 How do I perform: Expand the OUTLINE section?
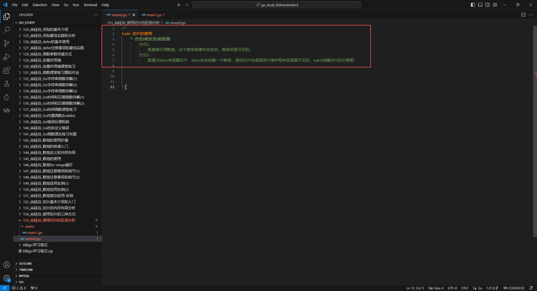(x=58, y=264)
